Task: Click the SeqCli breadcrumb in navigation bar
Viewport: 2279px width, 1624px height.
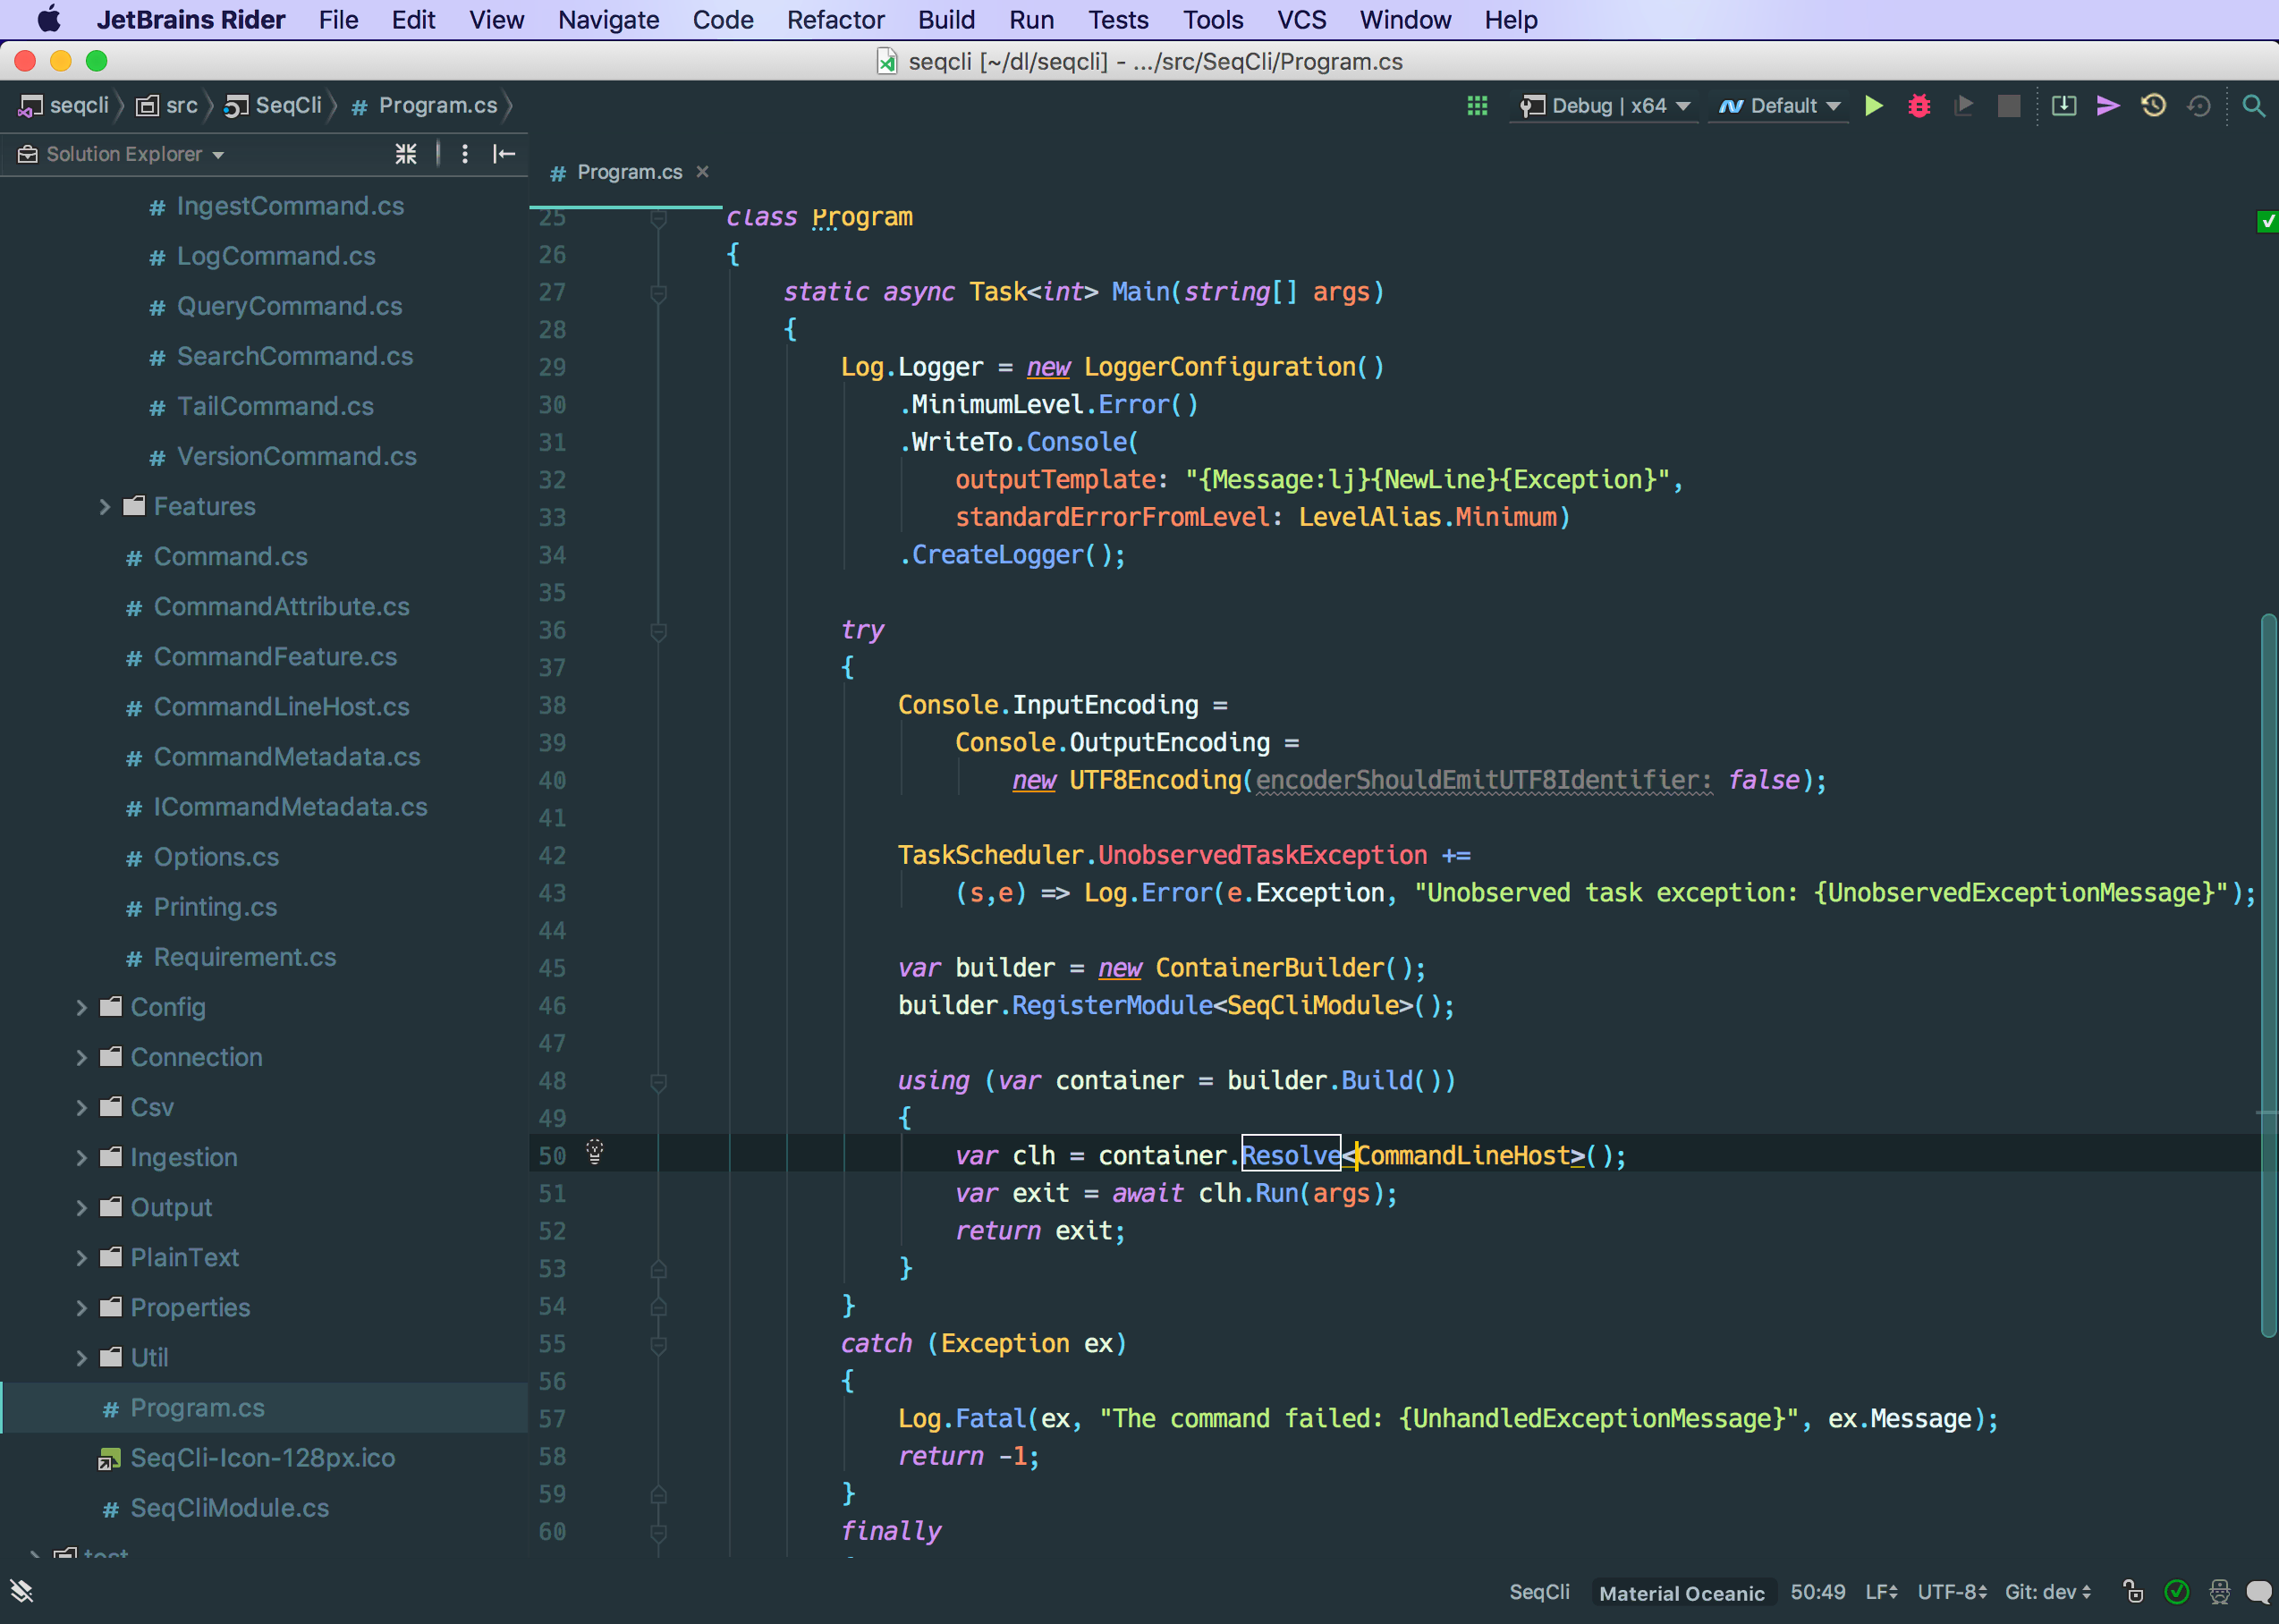Action: click(274, 106)
